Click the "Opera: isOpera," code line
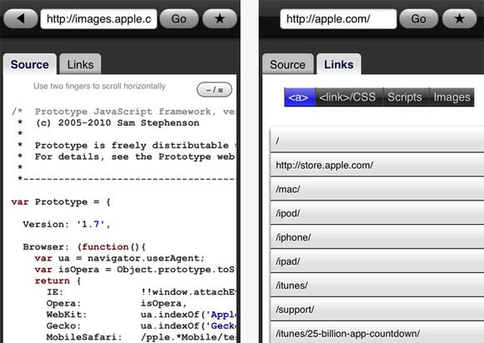The height and width of the screenshot is (343, 484). (x=117, y=303)
